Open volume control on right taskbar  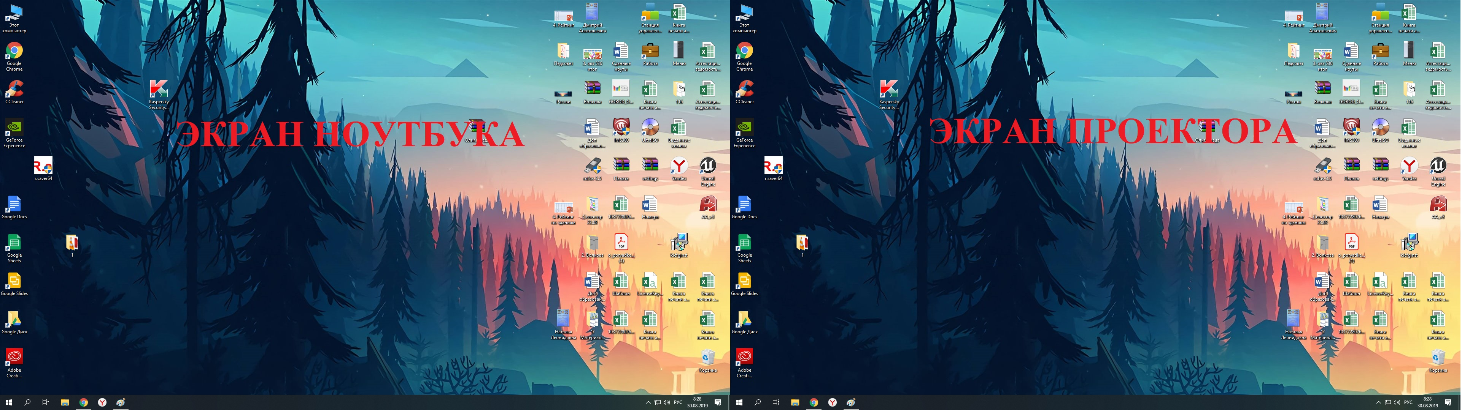point(1397,403)
